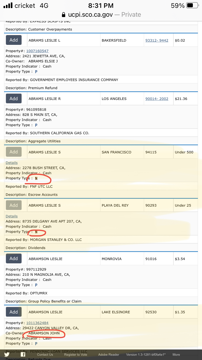Tap the lock icon beside ucpi.sco.ca.gov
Screen dimensions: 202x360
click(x=64, y=15)
